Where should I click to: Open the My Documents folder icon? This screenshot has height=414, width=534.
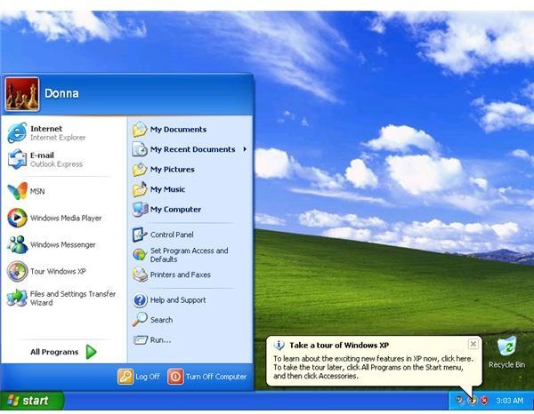140,130
